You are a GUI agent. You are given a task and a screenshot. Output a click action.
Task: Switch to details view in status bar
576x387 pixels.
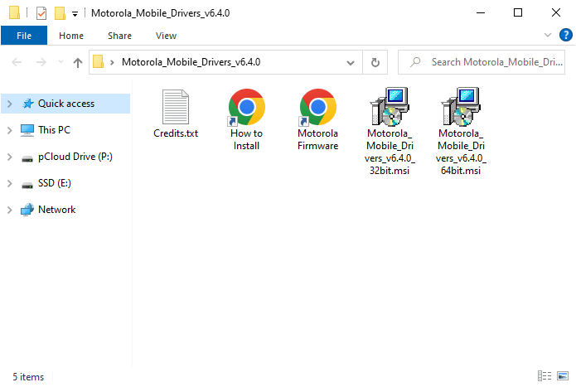545,376
